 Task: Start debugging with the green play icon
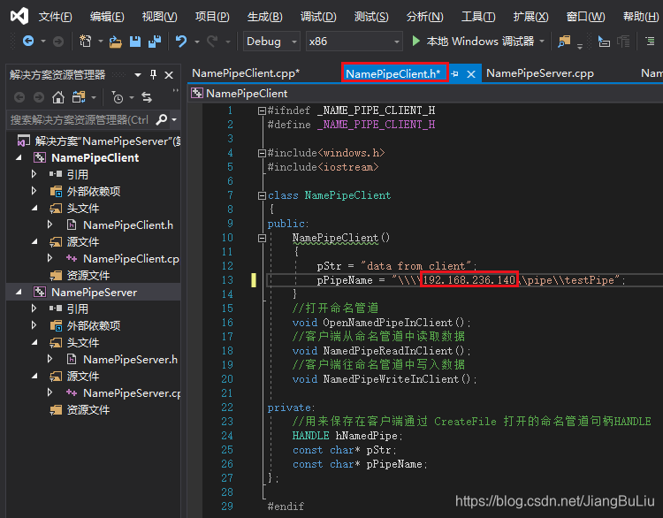(x=416, y=41)
